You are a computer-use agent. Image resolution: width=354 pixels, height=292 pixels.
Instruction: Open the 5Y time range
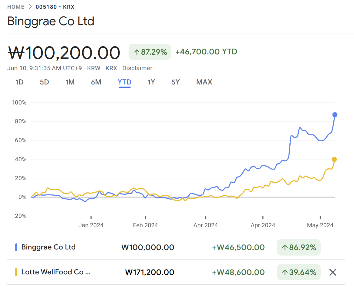(175, 82)
